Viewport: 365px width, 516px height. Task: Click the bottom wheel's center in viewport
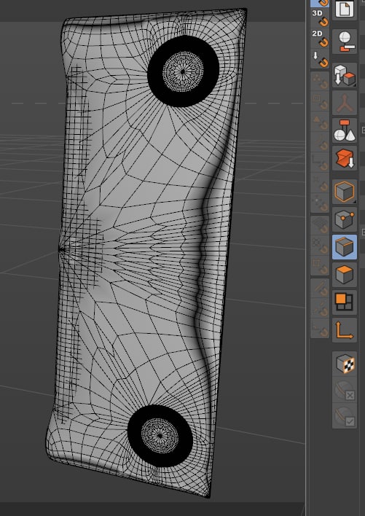coord(160,436)
